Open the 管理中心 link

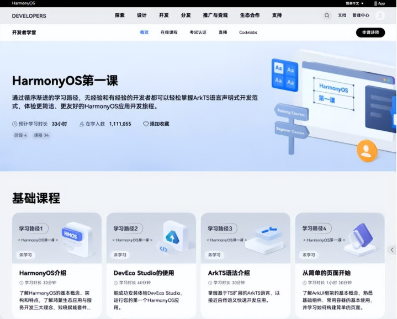(361, 15)
